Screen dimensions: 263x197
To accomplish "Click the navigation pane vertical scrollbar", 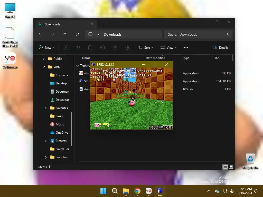I will [71, 129].
